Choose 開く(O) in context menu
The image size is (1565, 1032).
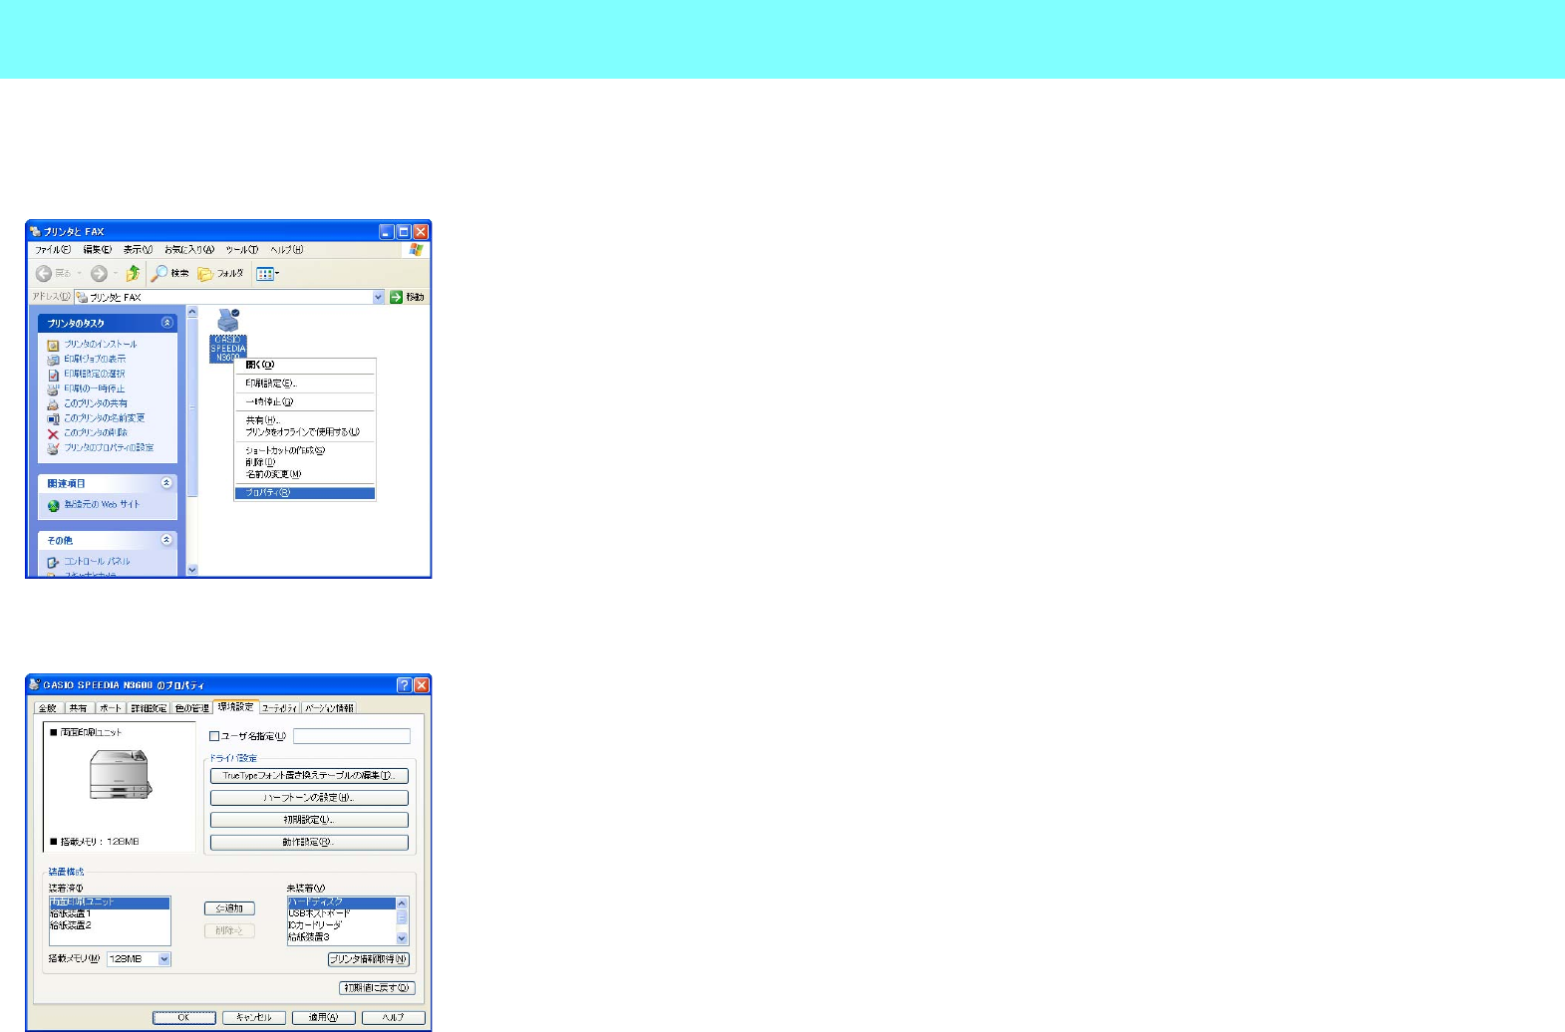point(305,366)
